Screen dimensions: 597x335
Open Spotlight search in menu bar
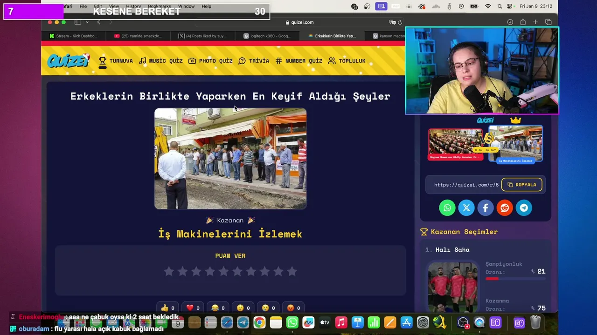tap(500, 7)
